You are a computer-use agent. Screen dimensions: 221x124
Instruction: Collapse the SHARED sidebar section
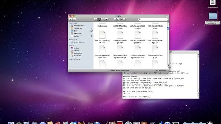pos(70,40)
